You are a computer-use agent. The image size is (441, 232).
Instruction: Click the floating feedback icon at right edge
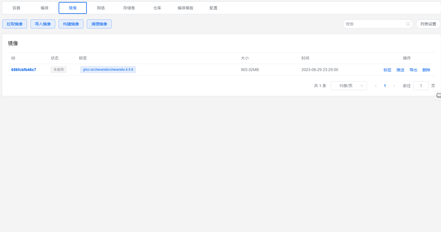click(438, 96)
